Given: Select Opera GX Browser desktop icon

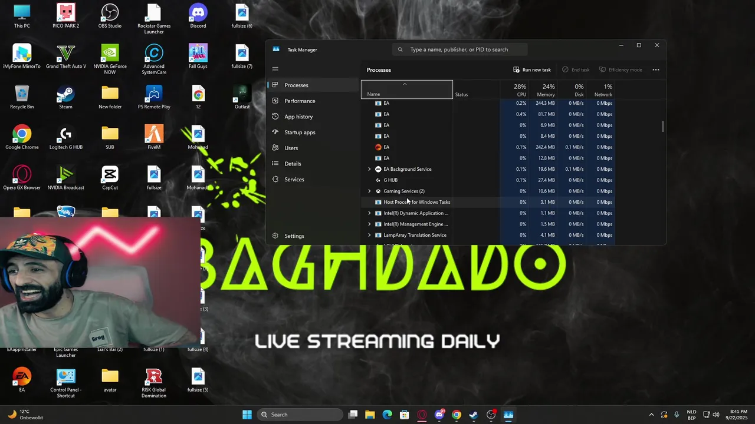Looking at the screenshot, I should click(22, 178).
